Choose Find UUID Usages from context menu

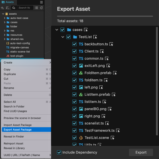(x=15, y=111)
